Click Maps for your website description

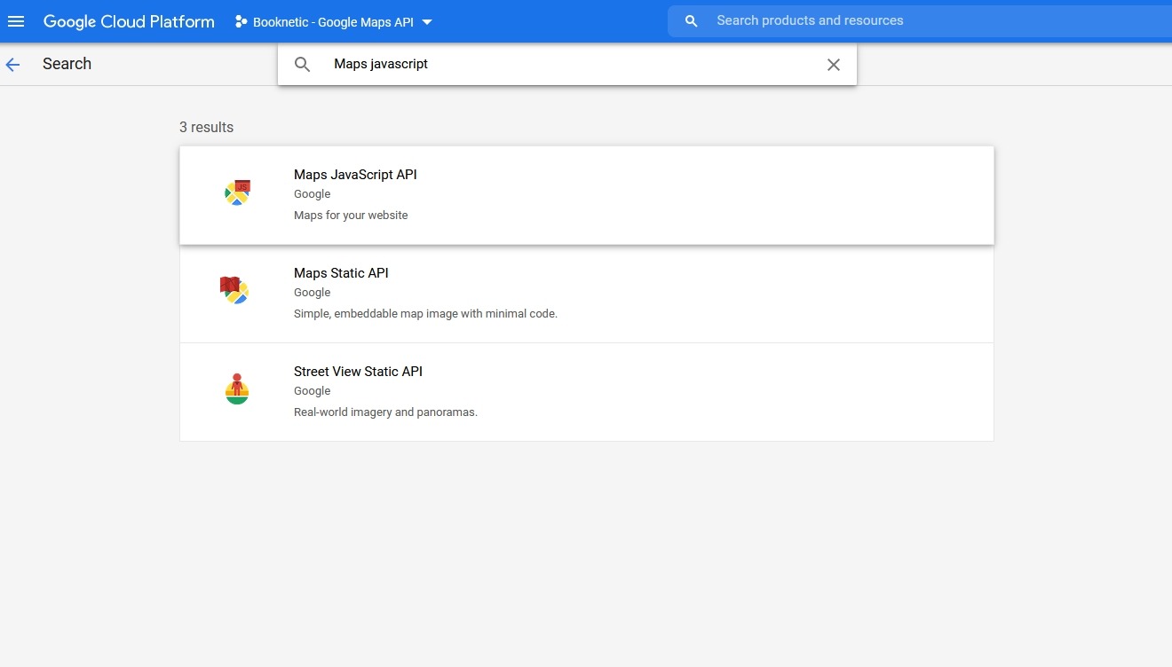(x=351, y=215)
